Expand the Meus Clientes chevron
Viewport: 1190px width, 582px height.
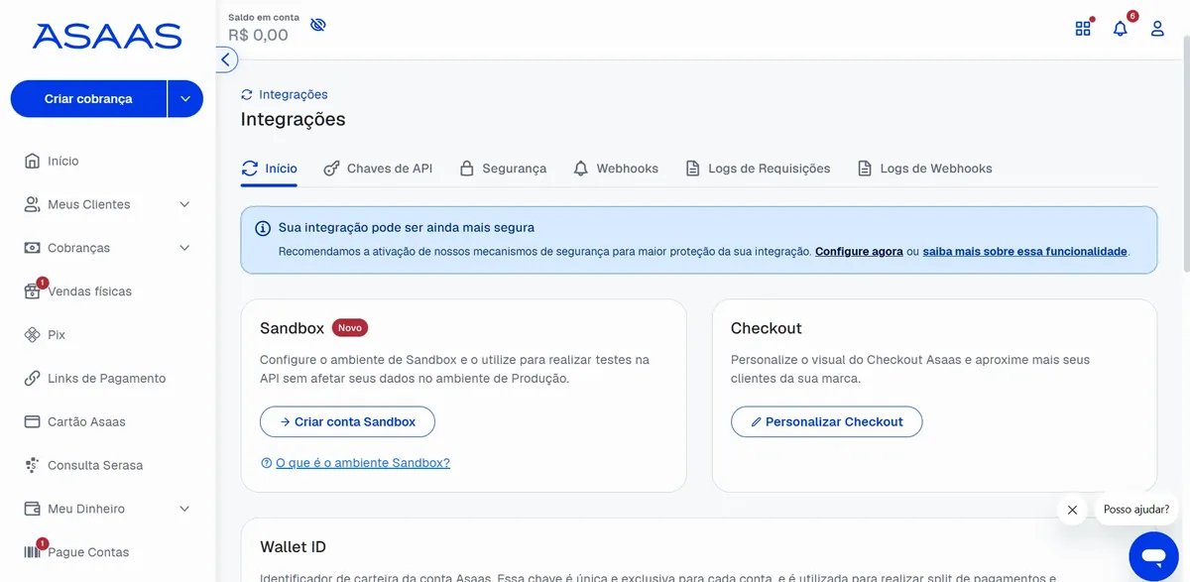(184, 204)
